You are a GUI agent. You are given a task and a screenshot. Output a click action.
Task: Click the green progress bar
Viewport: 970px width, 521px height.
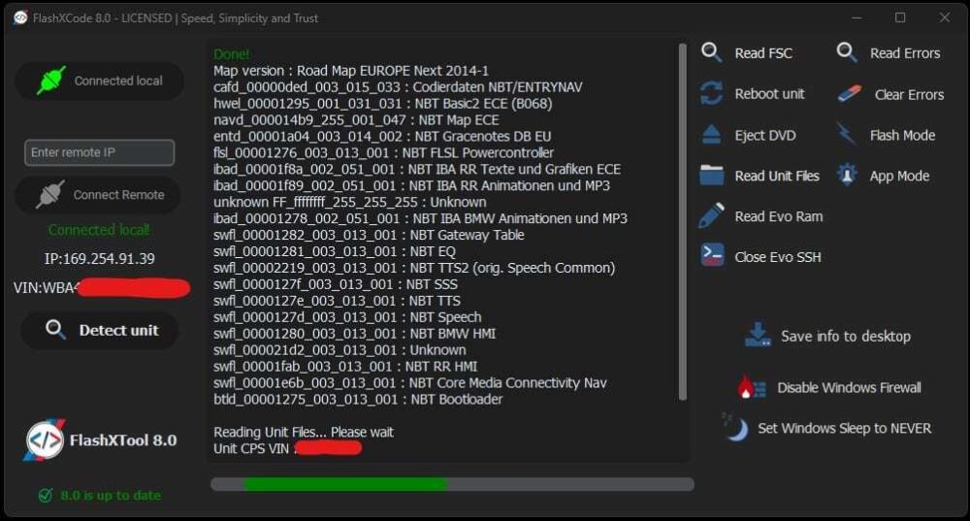345,484
